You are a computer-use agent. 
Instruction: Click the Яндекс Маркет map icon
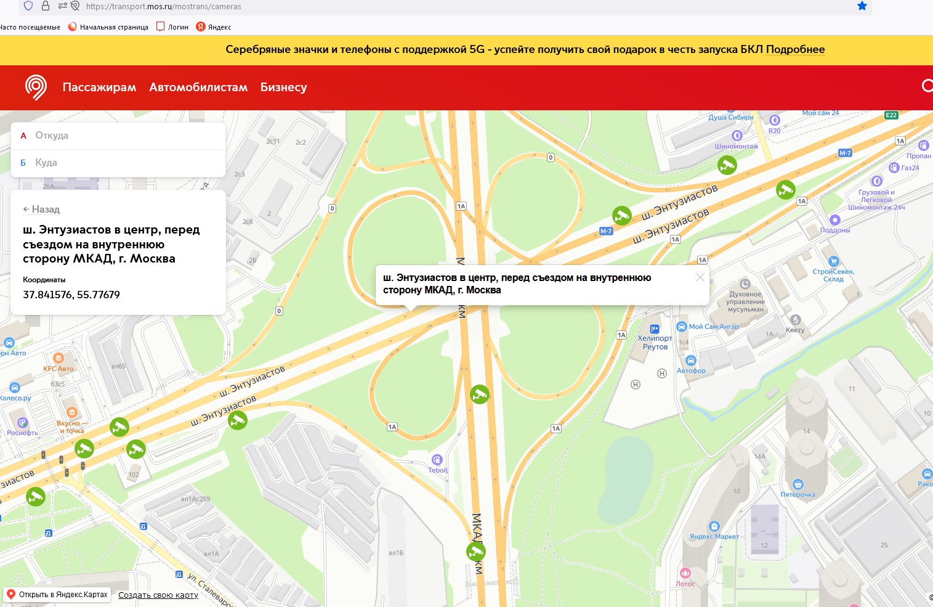[714, 526]
